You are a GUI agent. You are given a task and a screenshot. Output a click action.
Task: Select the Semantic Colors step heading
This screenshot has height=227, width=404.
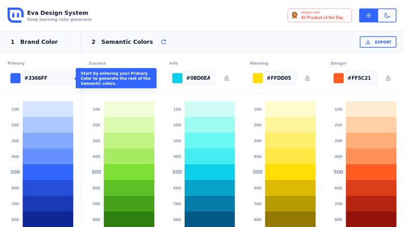coord(127,42)
